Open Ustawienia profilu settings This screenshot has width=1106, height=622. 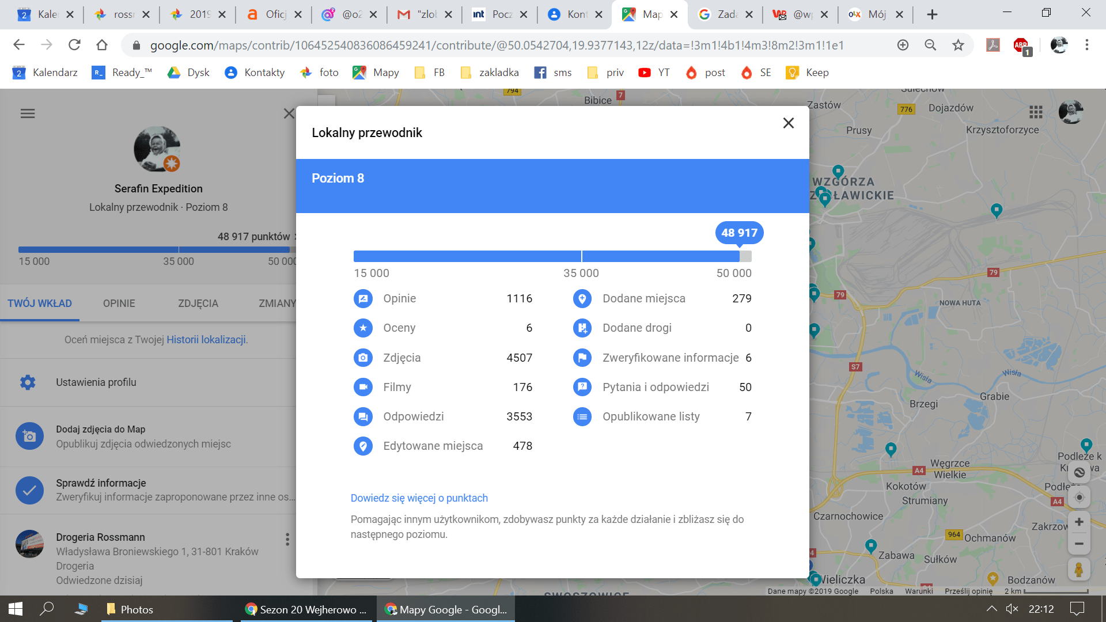pos(96,382)
